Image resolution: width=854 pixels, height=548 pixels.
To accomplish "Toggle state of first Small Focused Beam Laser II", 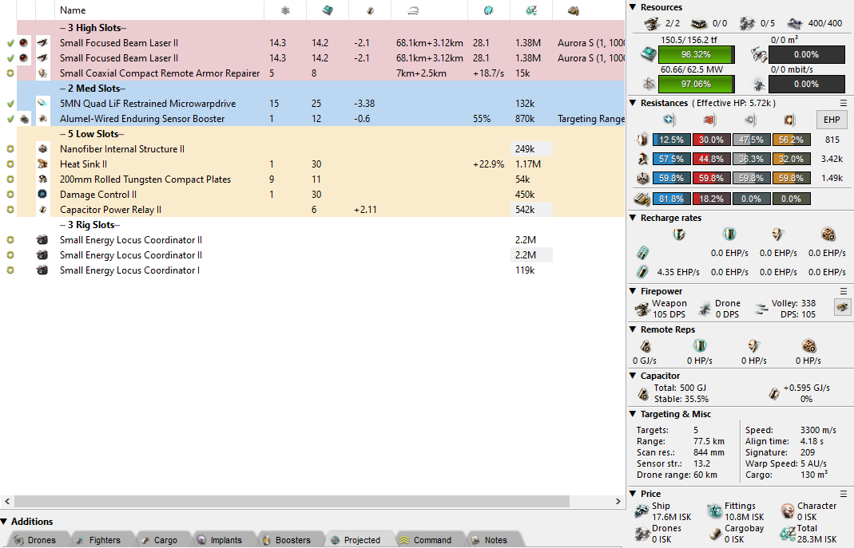I will 10,43.
